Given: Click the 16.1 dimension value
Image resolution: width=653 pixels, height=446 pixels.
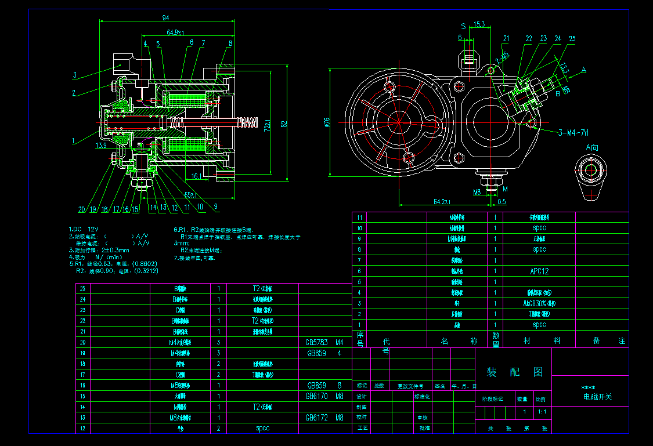Looking at the screenshot, I should [x=197, y=176].
